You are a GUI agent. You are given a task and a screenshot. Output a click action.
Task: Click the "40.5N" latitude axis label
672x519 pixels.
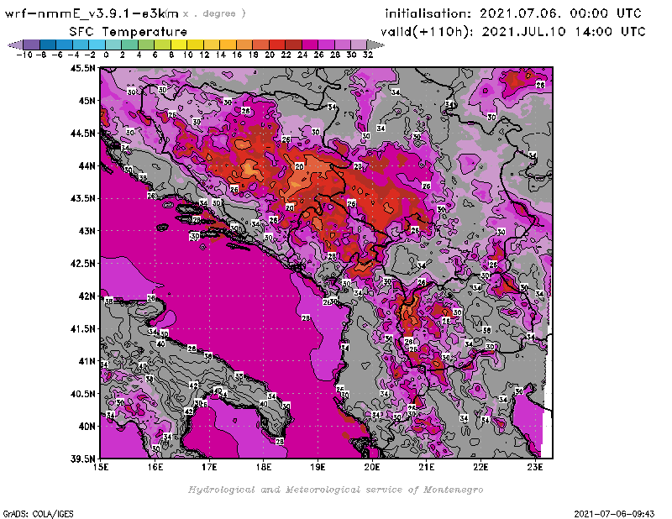82,394
